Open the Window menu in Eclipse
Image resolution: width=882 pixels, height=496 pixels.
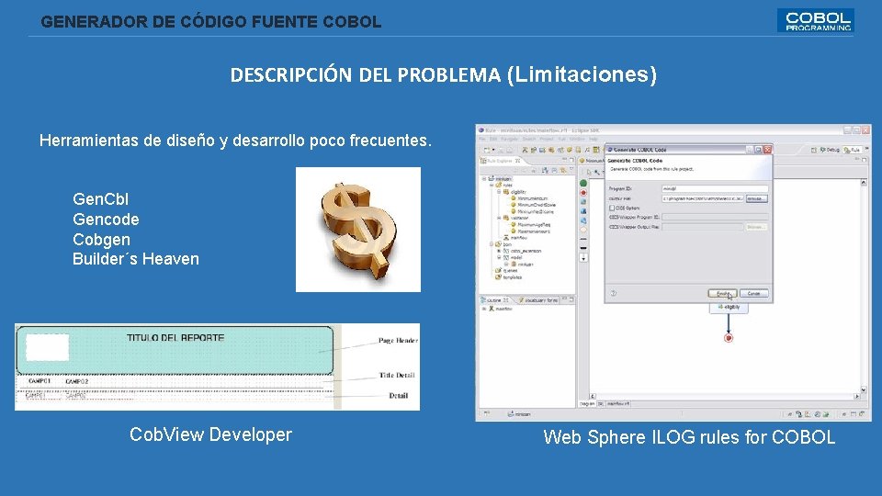pyautogui.click(x=577, y=139)
